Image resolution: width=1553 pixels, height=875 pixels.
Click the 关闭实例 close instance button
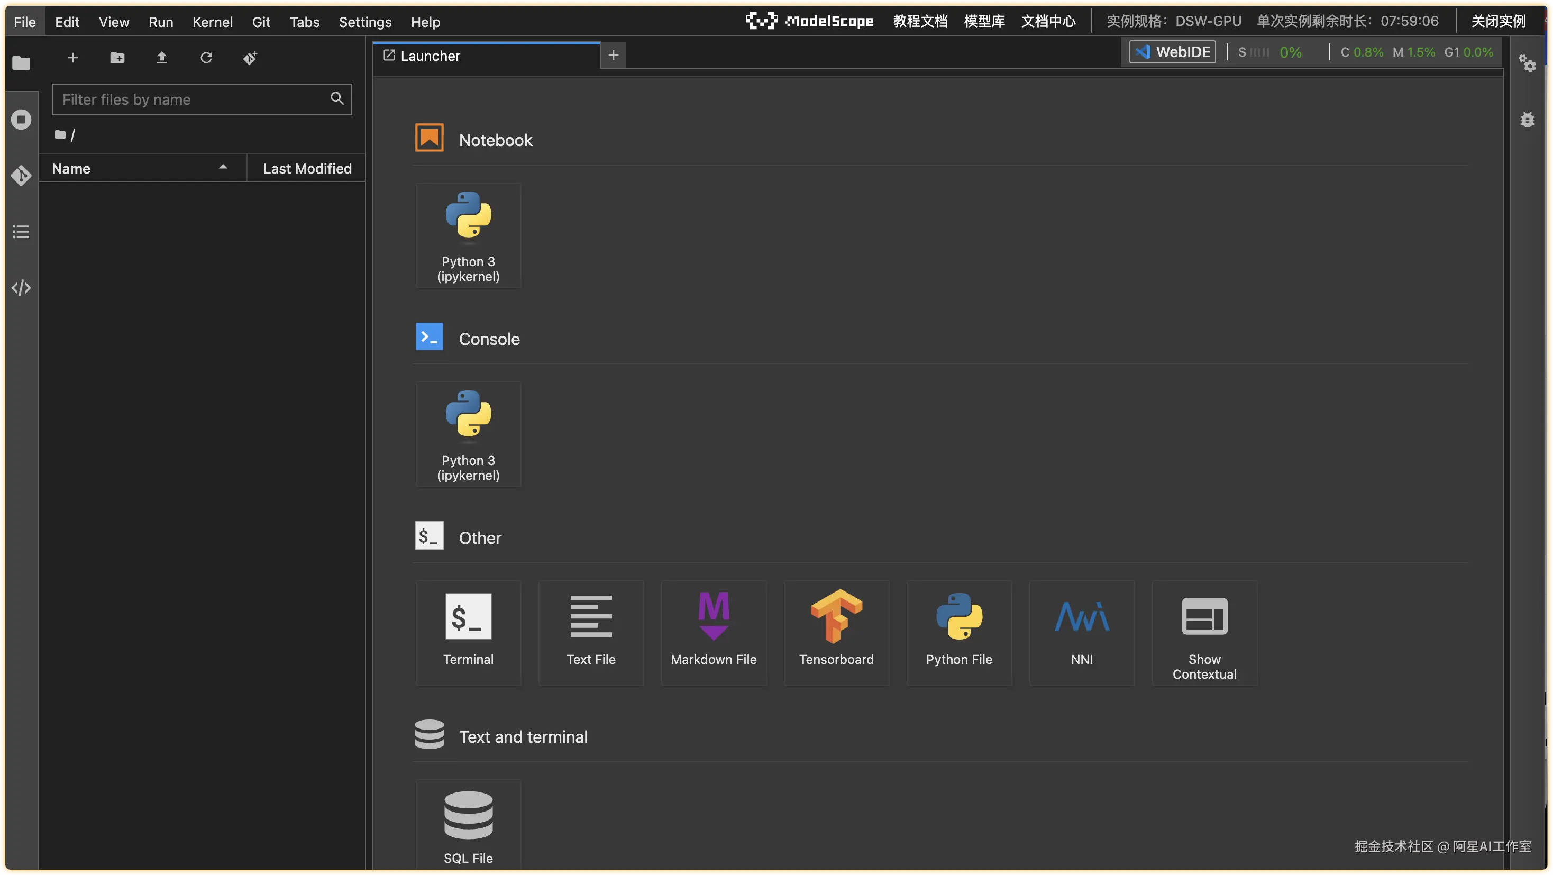coord(1498,21)
